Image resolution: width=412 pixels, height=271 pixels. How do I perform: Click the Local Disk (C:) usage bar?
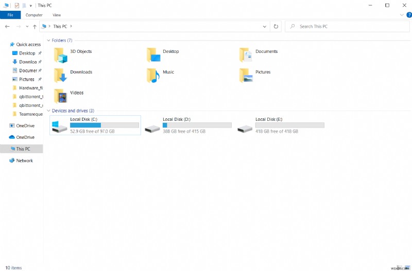point(105,125)
